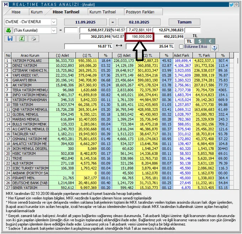Sort by Adet Fark column header
The height and width of the screenshot is (234, 242).
click(183, 55)
